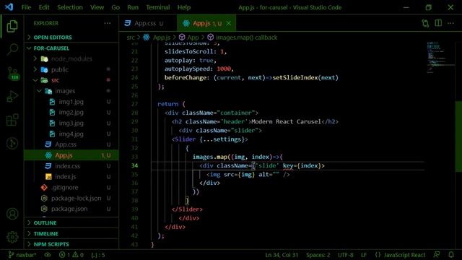Click the VS Code logo icon
Viewport: 462px width, 260px height.
[9, 7]
